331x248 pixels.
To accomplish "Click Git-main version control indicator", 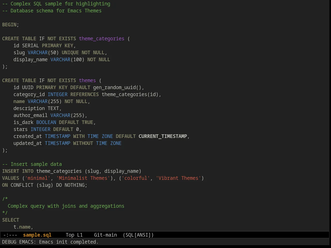I will 106,235.
